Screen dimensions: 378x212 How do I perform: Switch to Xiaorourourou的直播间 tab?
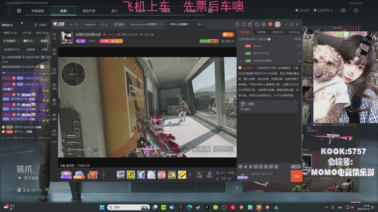(x=144, y=24)
